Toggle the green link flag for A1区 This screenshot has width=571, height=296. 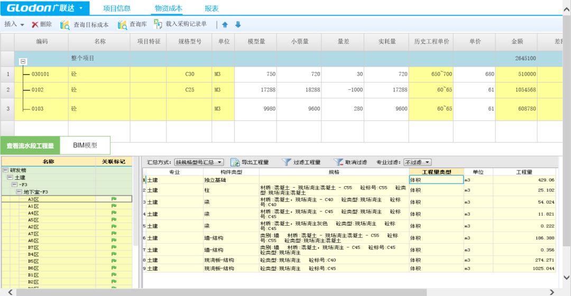point(113,206)
